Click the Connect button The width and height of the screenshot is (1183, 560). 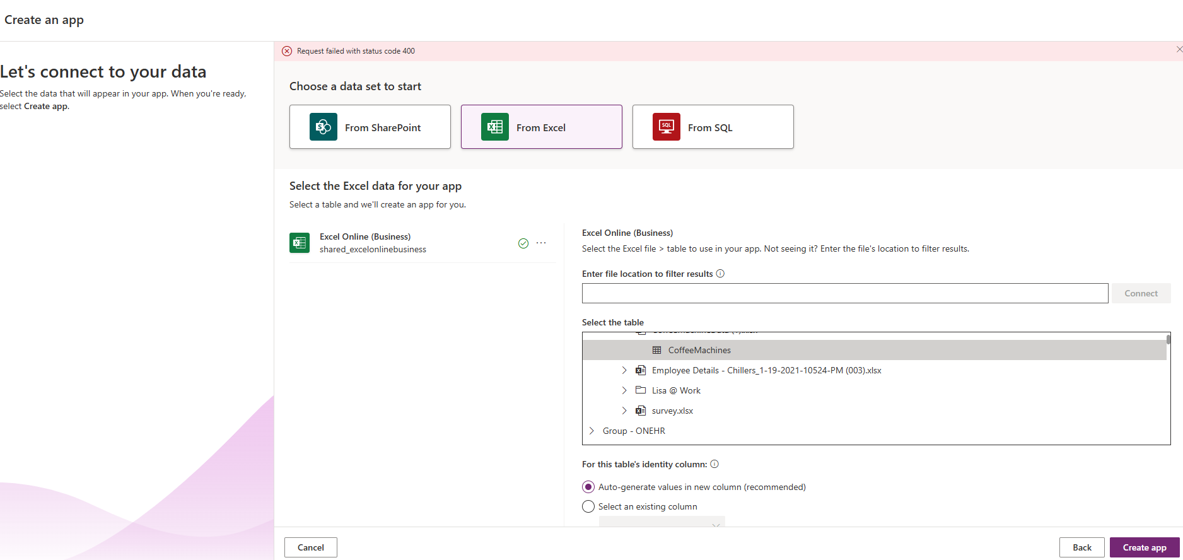[x=1141, y=293]
